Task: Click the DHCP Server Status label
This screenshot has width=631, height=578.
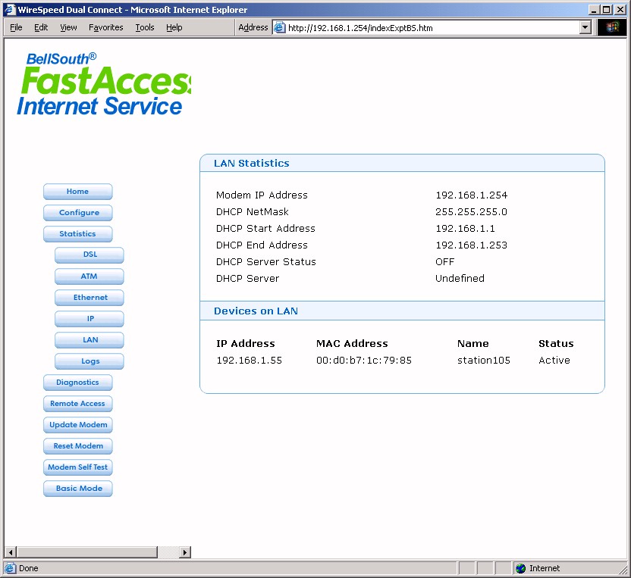Action: click(x=266, y=262)
